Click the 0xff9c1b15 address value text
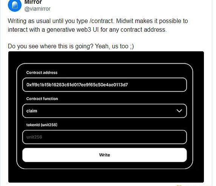Viewport: 216px width, 186px height. tap(77, 85)
